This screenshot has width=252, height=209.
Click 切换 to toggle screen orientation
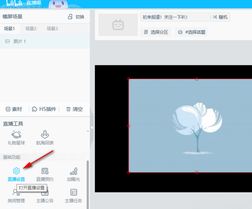(76, 17)
